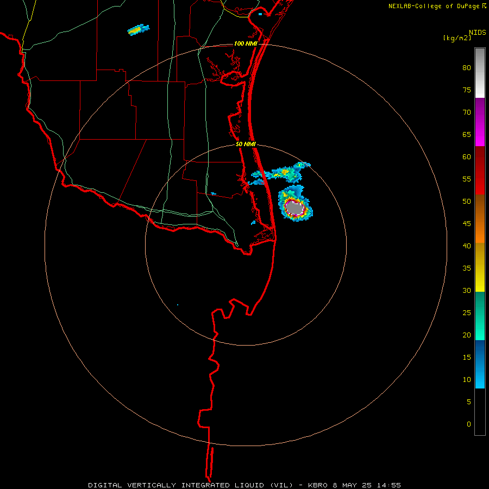Click the gray core of the offshore storm cell

294,208
